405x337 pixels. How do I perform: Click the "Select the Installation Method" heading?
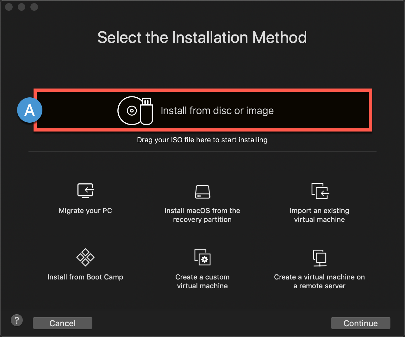[x=202, y=37]
